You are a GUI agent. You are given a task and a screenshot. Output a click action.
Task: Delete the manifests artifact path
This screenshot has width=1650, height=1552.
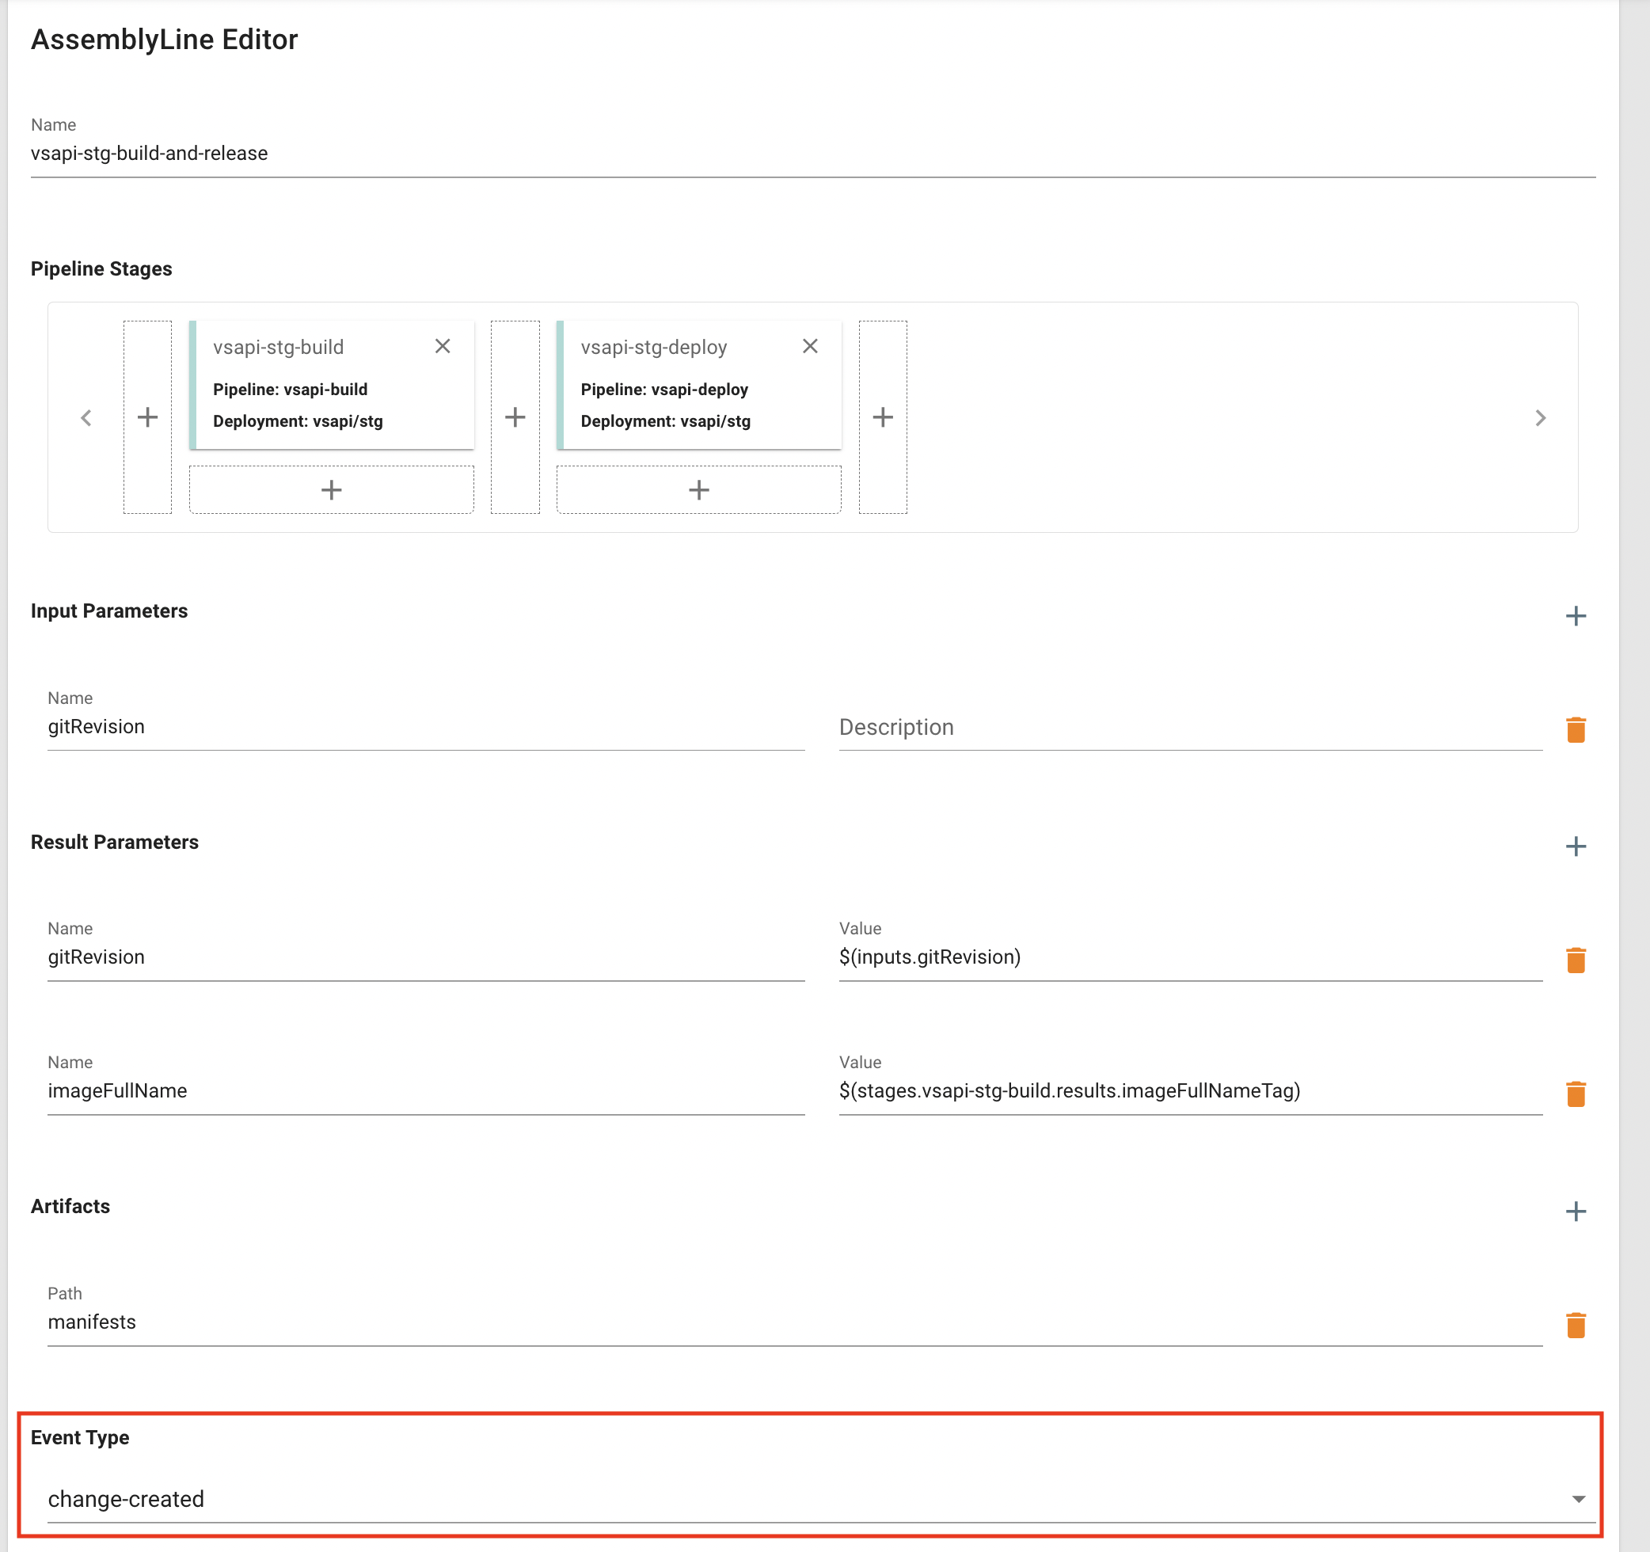pyautogui.click(x=1575, y=1326)
